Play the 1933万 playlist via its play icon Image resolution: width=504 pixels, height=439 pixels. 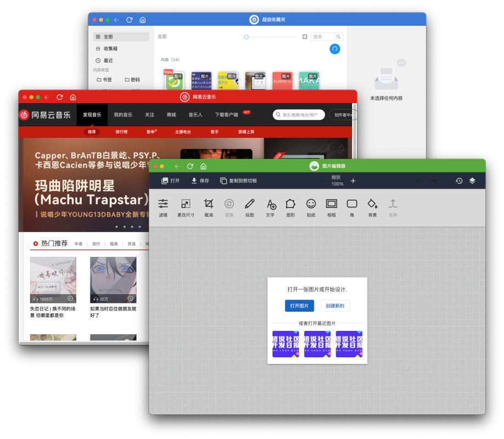pos(70,299)
